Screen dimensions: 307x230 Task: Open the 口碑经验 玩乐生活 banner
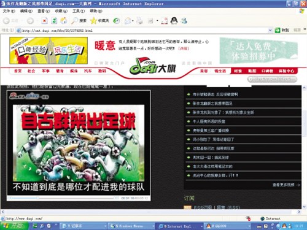point(49,50)
